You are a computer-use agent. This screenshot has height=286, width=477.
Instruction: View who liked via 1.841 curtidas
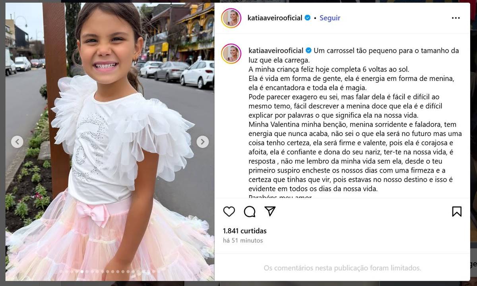pos(245,231)
